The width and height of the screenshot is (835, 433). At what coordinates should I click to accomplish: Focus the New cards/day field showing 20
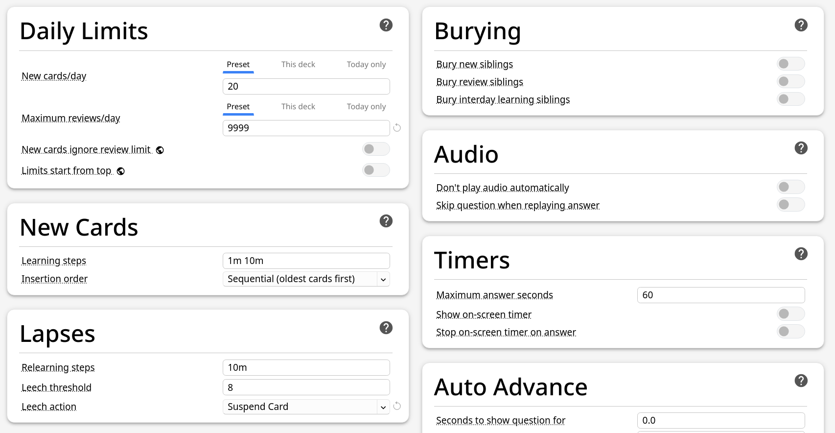pos(306,86)
